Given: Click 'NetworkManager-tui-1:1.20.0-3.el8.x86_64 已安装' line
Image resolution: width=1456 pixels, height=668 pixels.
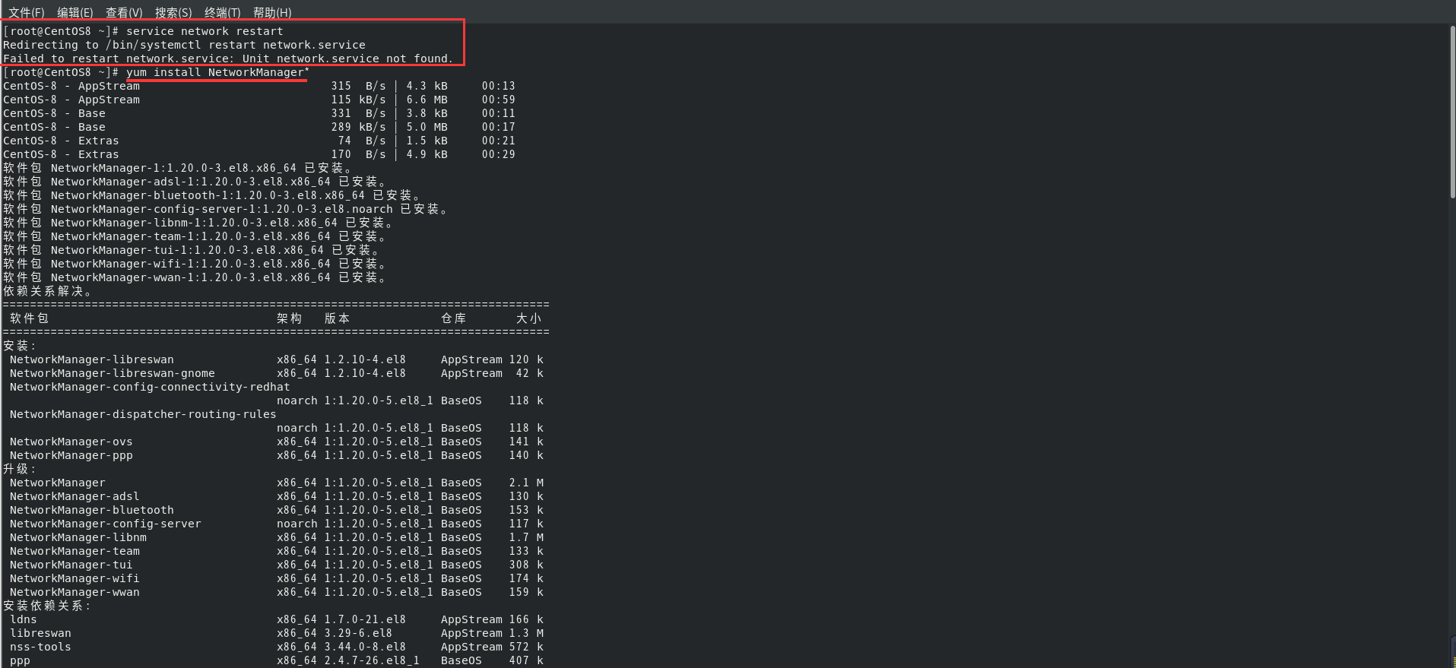Looking at the screenshot, I should tap(191, 250).
